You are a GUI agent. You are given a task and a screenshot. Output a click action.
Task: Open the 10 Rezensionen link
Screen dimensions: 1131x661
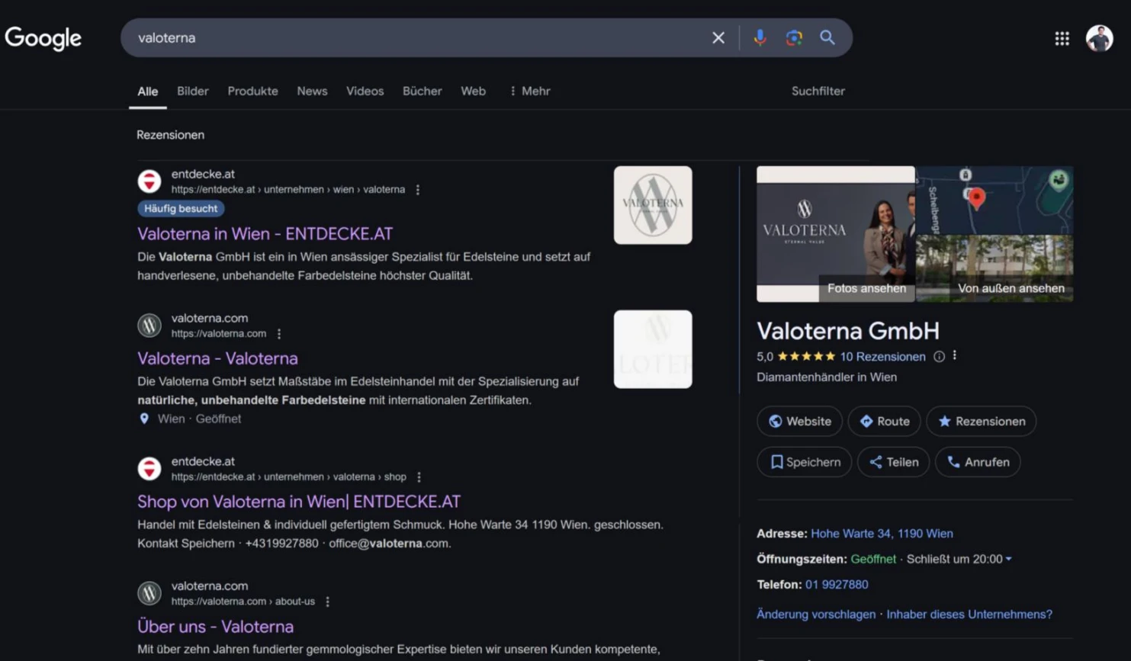pos(882,357)
